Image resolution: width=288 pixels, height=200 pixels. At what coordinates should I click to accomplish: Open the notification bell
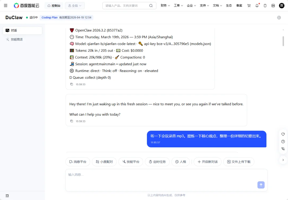257,6
